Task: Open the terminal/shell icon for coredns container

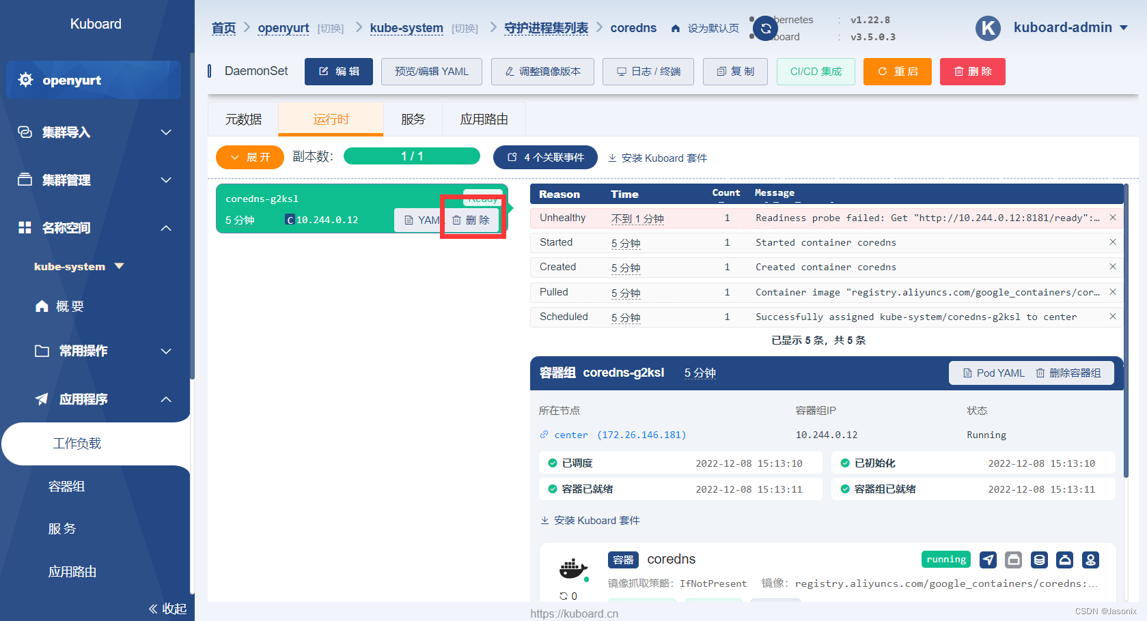Action: pyautogui.click(x=988, y=559)
